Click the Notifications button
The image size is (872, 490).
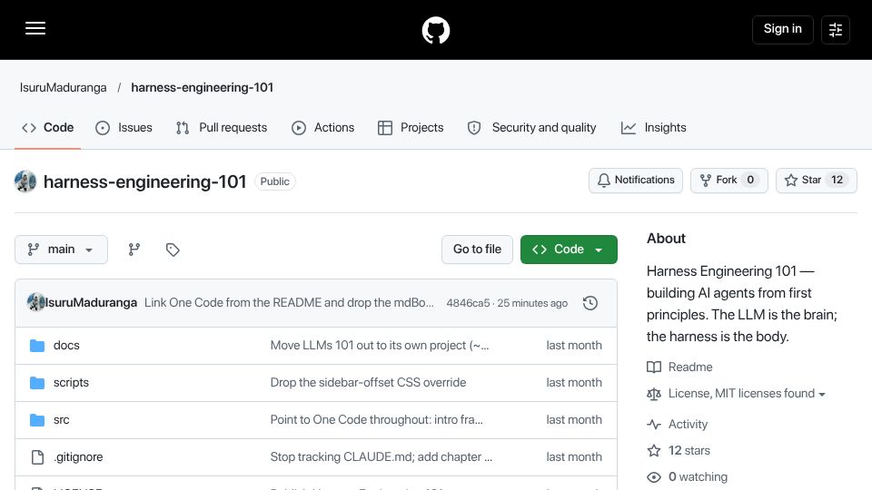(x=636, y=180)
